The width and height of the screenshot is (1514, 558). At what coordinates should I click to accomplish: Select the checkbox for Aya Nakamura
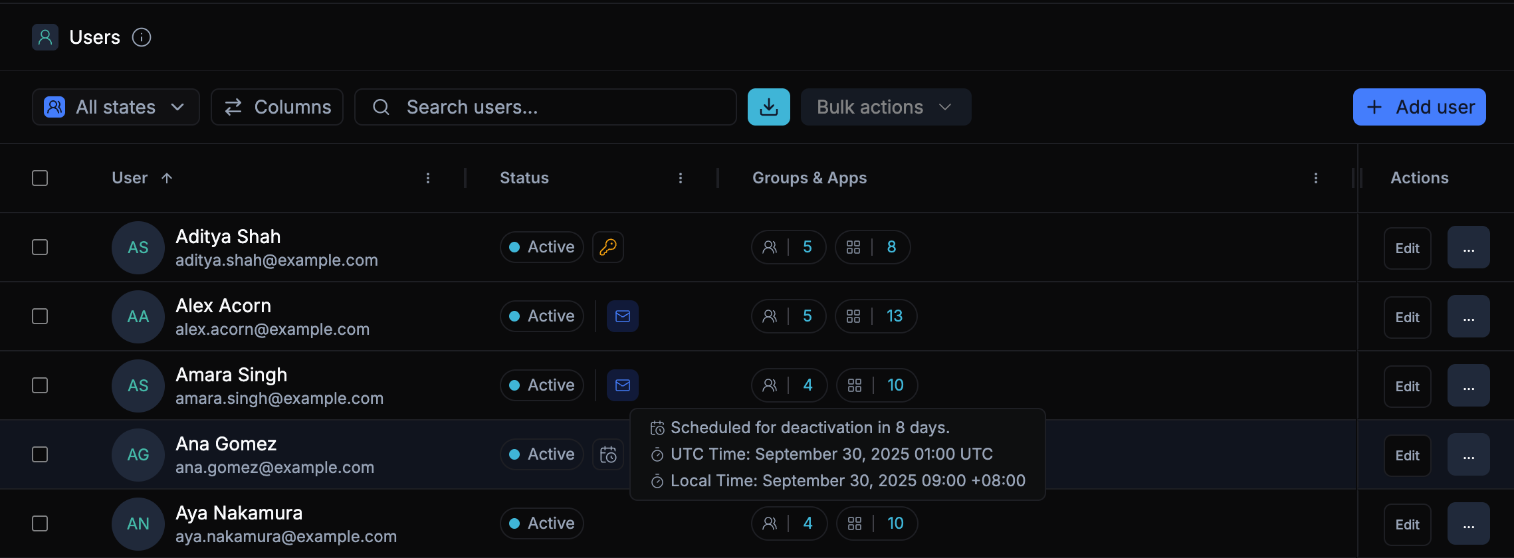point(40,523)
